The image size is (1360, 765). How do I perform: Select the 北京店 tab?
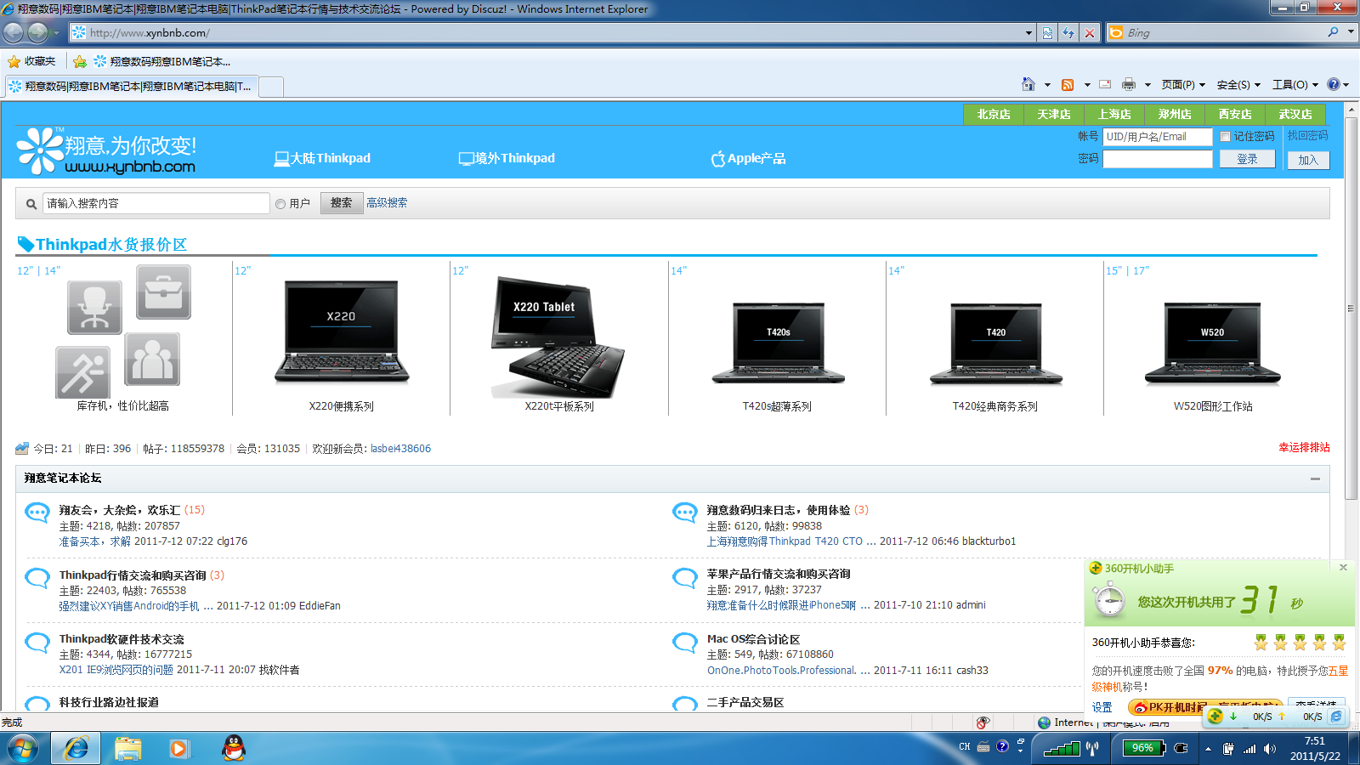click(994, 114)
